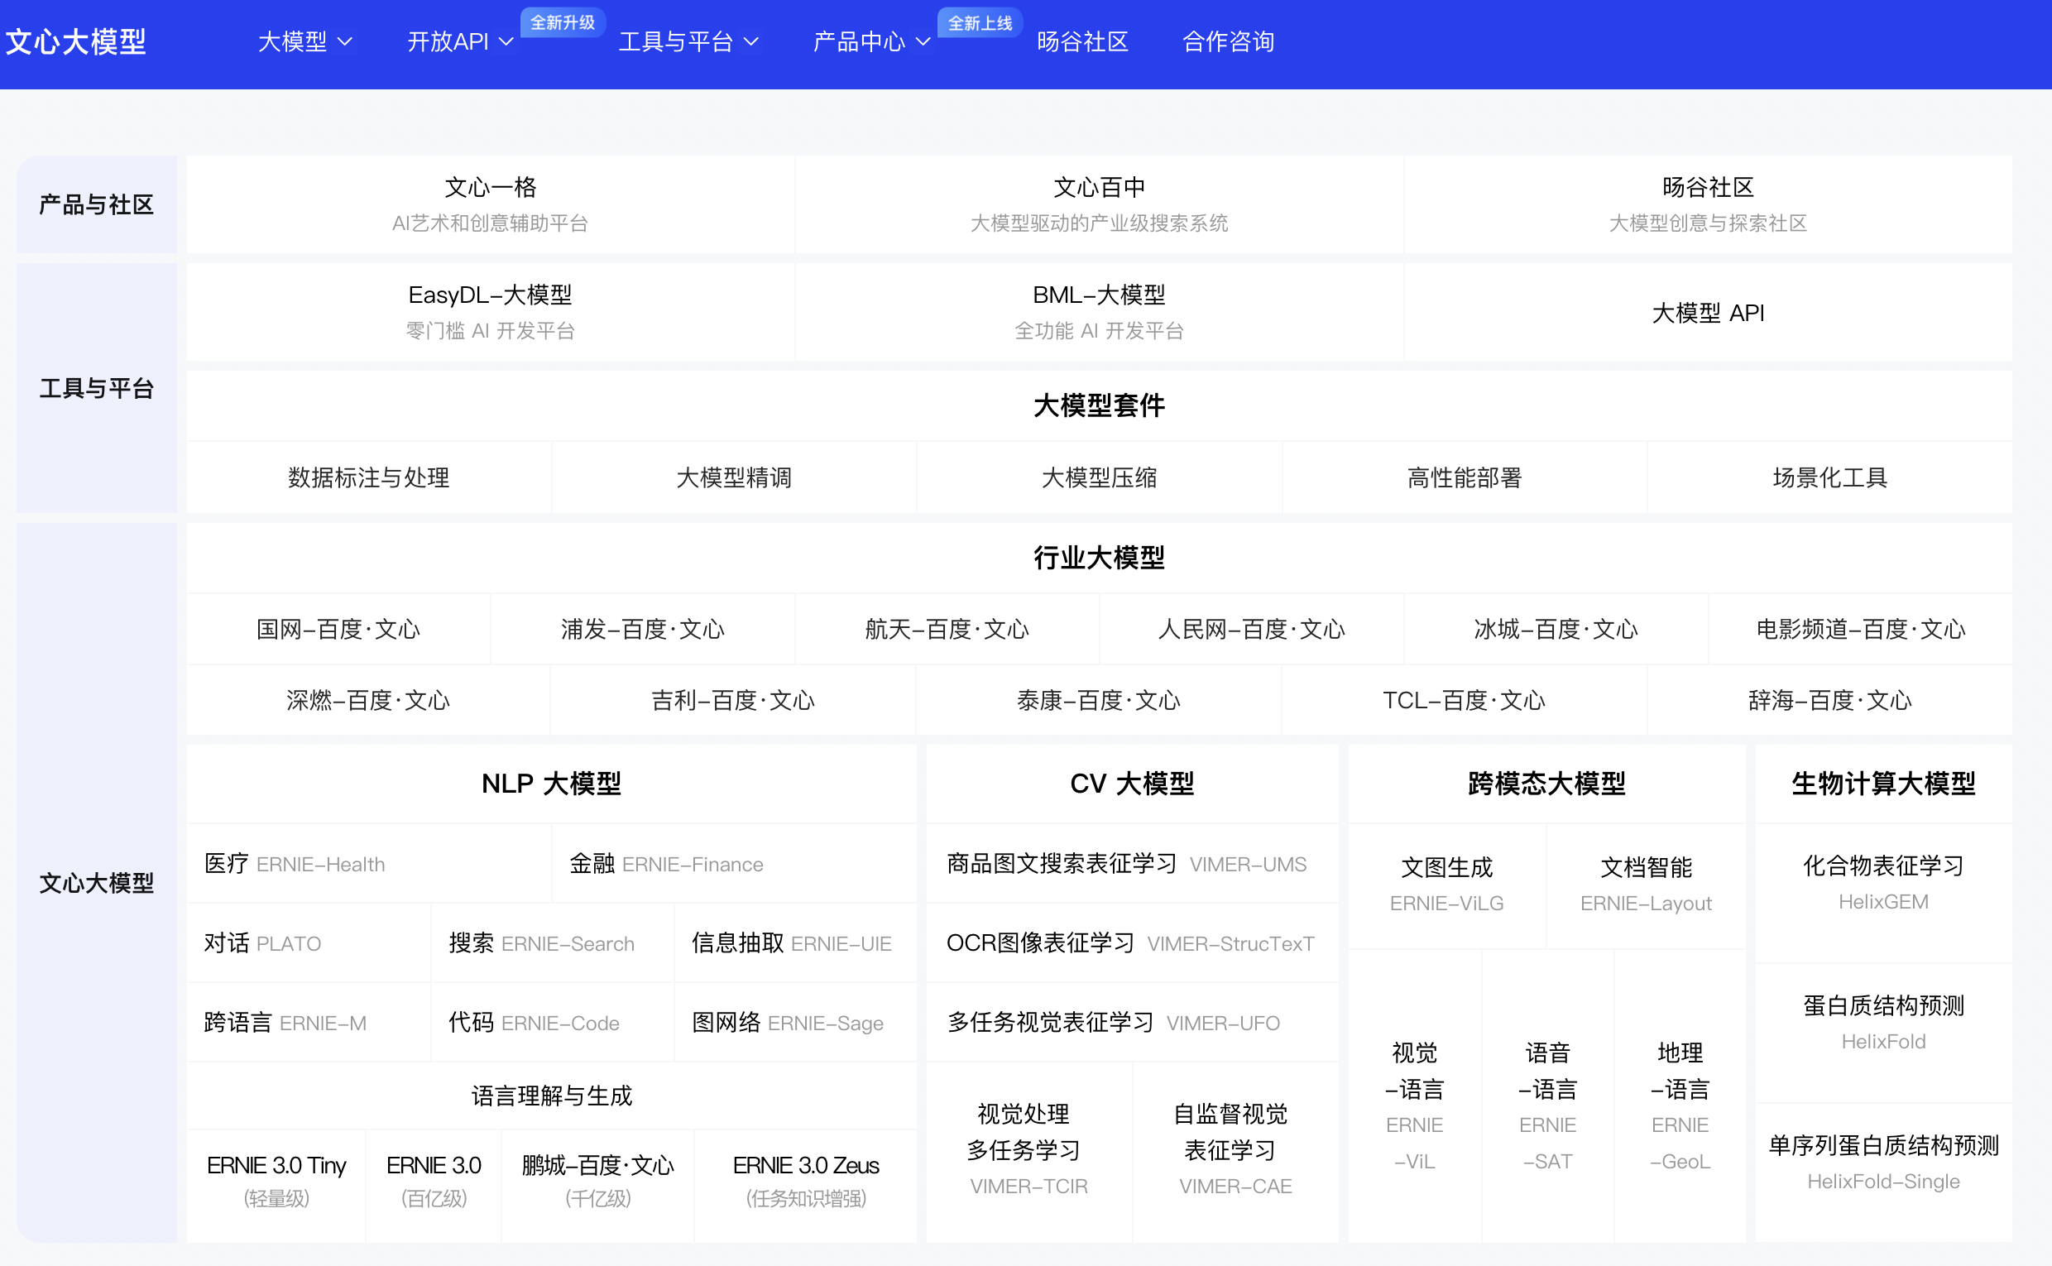
Task: Open 商品图文搜索表征学习 VIMER-UMS
Action: click(1132, 863)
